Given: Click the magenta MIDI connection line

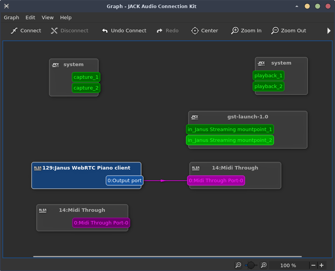Looking at the screenshot, I should click(165, 181).
